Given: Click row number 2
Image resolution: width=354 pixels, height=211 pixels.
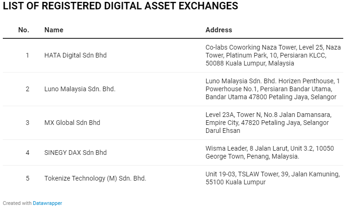Looking at the screenshot, I should click(x=27, y=89).
